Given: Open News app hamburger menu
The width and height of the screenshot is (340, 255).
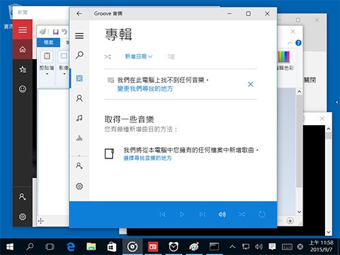Looking at the screenshot, I should pos(22,29).
